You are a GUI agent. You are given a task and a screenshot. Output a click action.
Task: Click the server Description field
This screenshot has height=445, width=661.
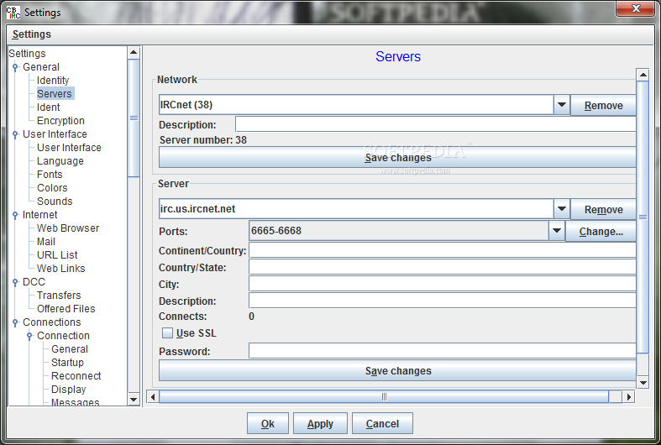tap(443, 301)
